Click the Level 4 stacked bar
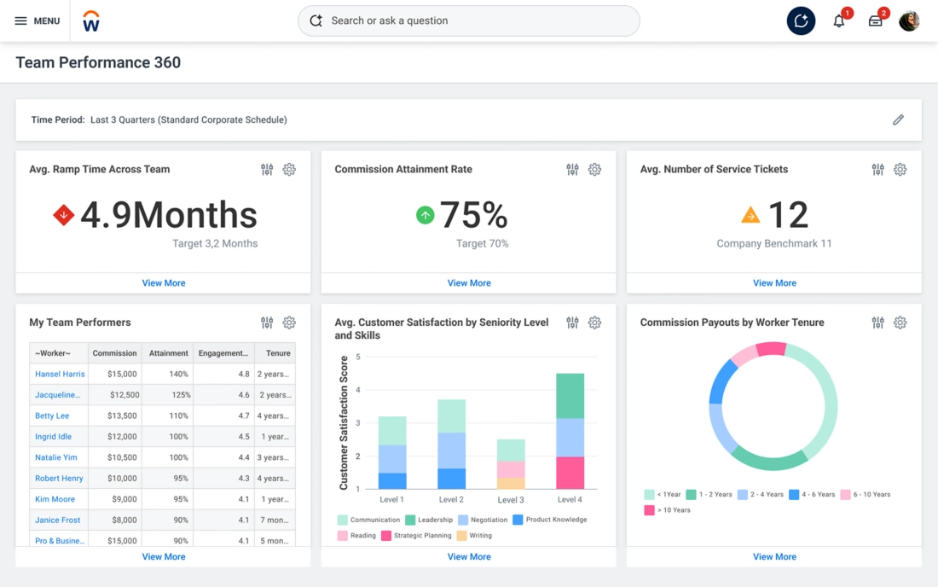This screenshot has width=938, height=587. [570, 432]
